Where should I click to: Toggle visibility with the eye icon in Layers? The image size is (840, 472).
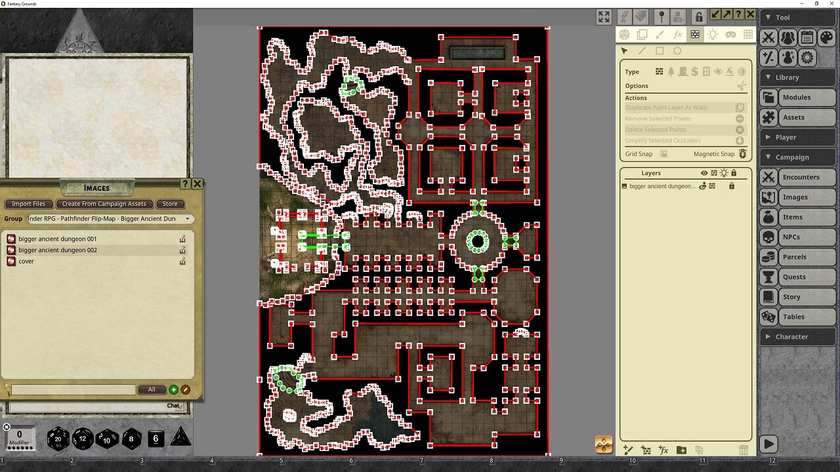pyautogui.click(x=704, y=173)
